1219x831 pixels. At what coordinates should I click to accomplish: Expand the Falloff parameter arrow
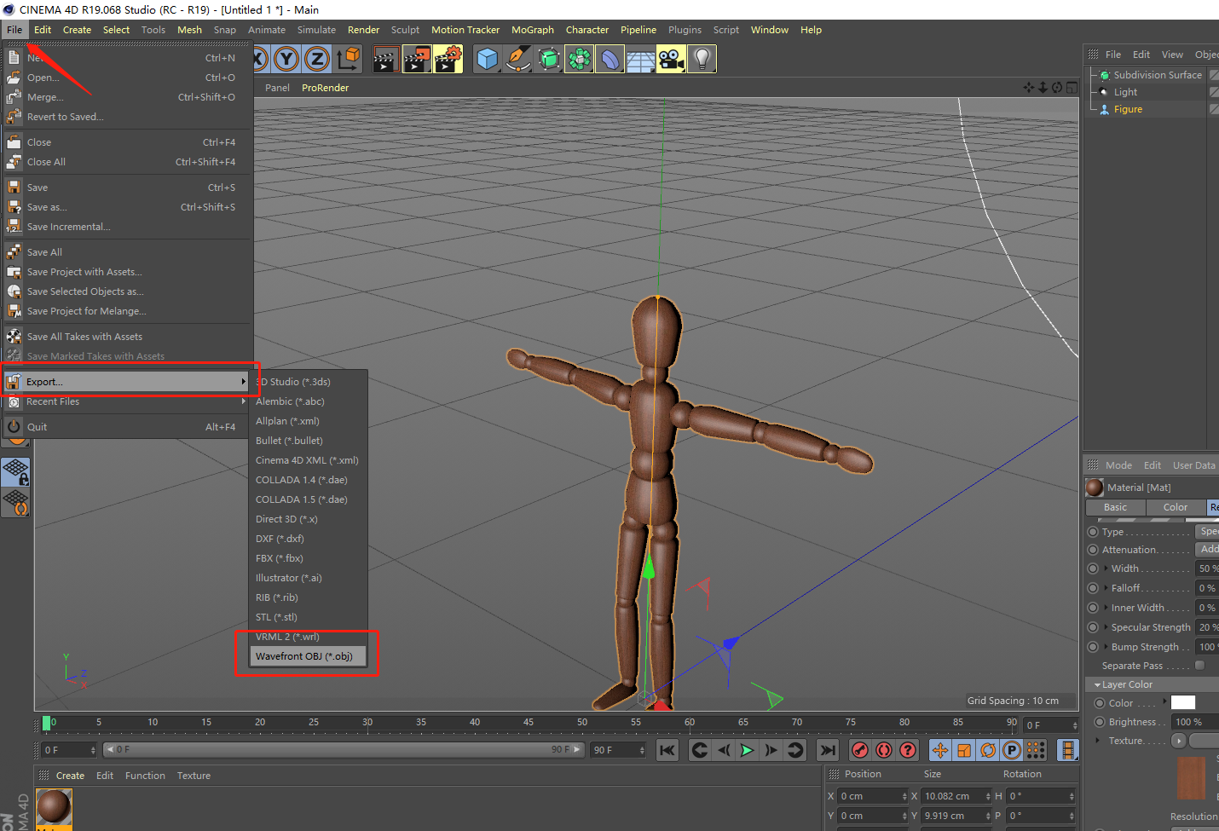coord(1107,588)
